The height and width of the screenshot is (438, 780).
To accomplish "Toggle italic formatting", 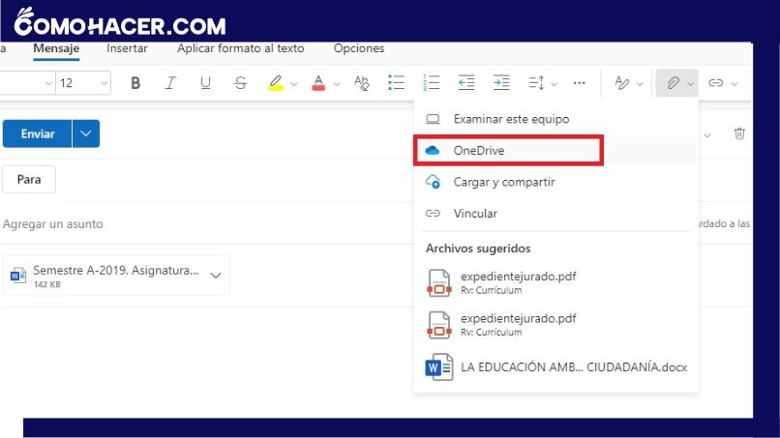I will 170,83.
